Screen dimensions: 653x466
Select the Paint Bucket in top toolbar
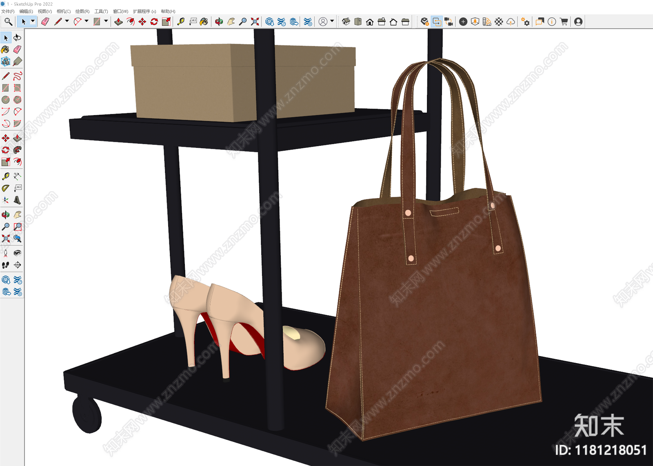(204, 22)
